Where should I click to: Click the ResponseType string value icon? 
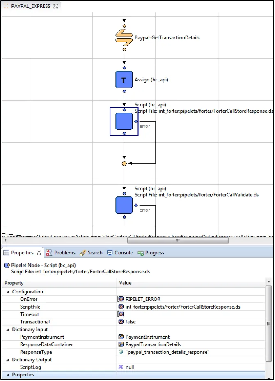coord(121,352)
